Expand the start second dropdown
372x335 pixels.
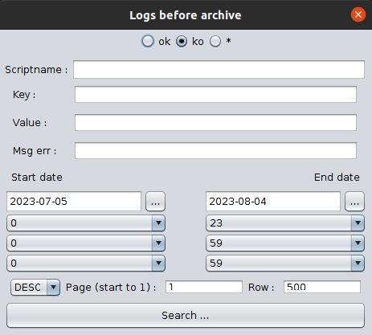(86, 263)
